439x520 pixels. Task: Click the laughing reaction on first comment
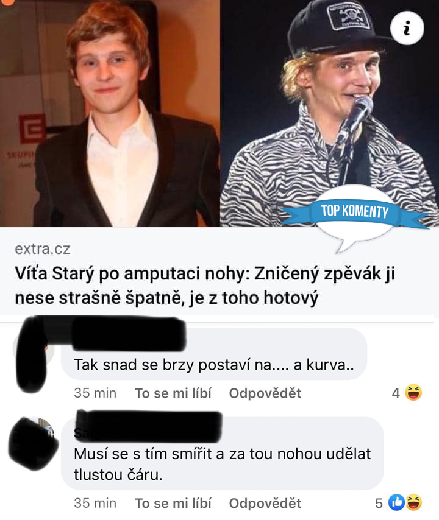[x=413, y=393]
